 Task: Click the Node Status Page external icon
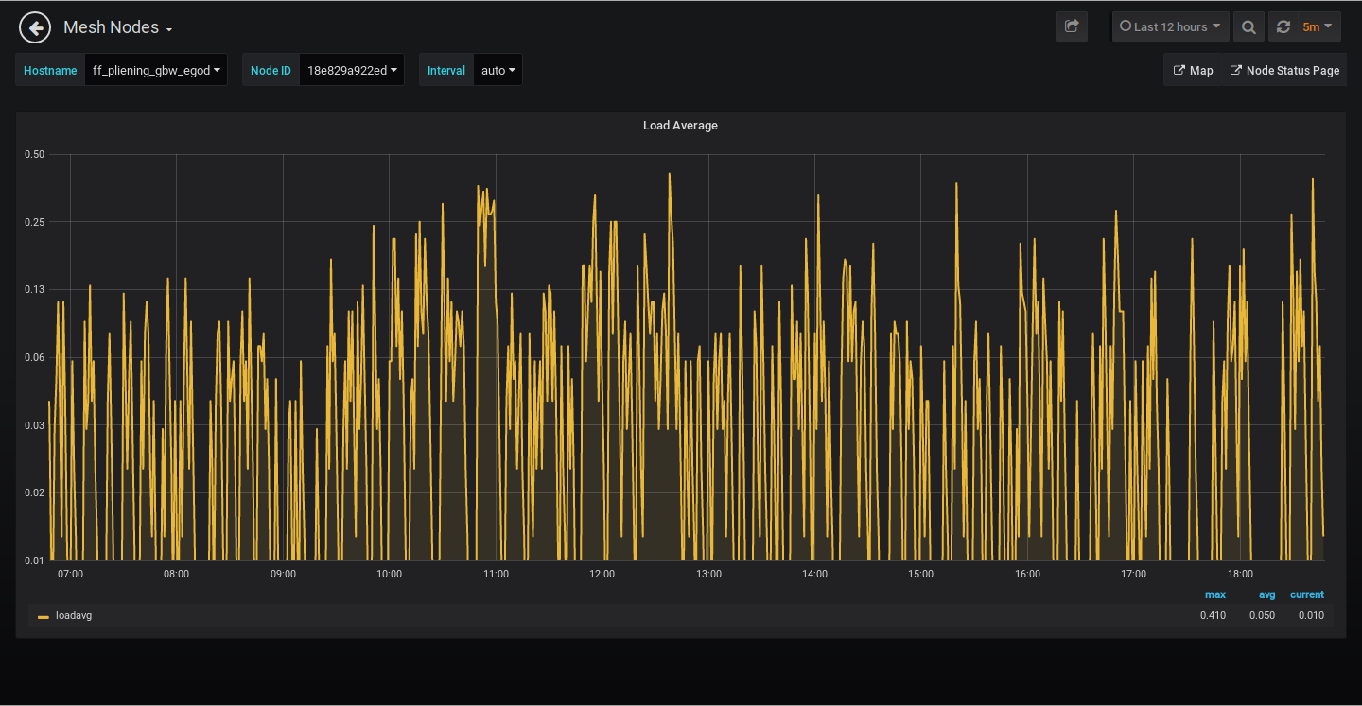tap(1235, 70)
